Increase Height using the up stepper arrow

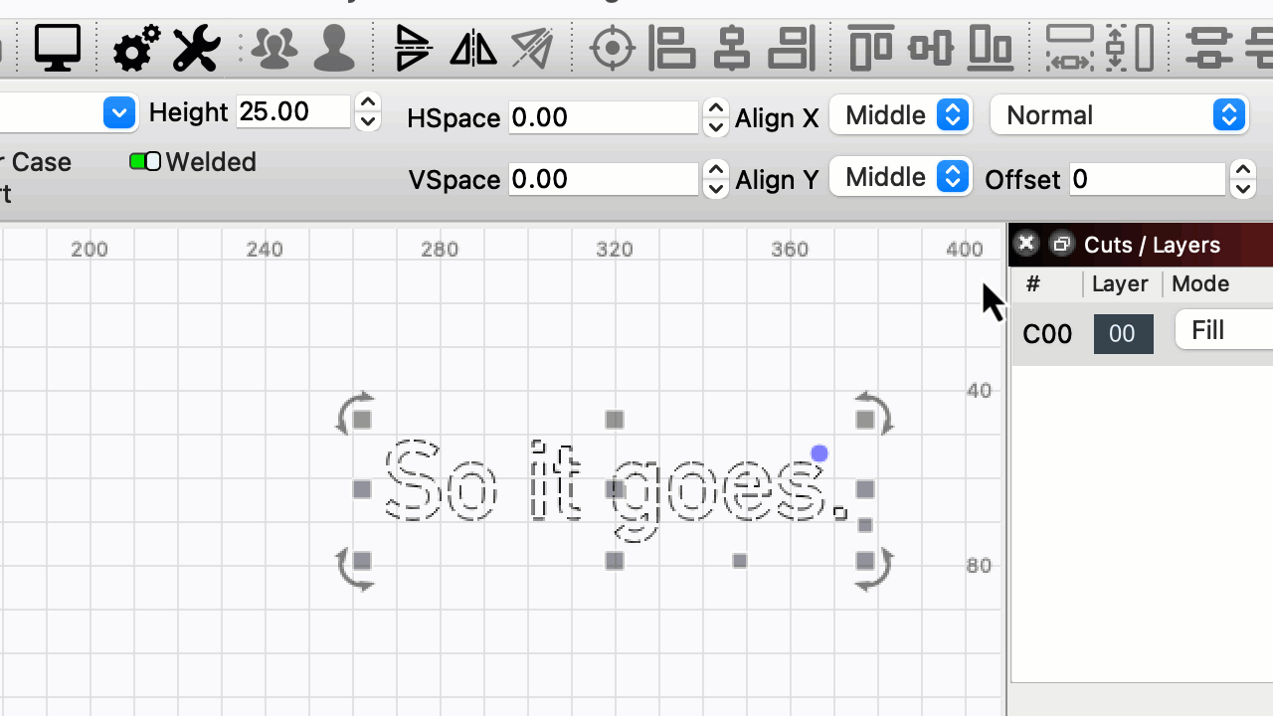367,102
